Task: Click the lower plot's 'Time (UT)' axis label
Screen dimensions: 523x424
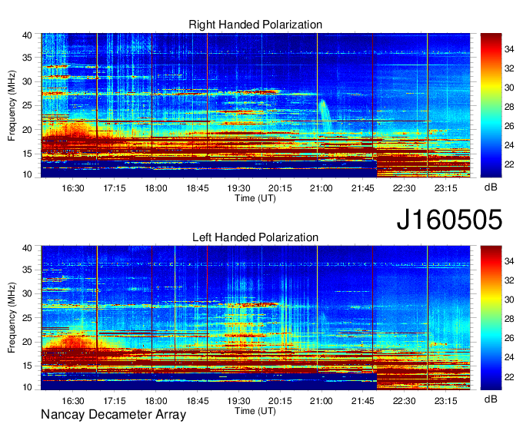Action: [255, 411]
